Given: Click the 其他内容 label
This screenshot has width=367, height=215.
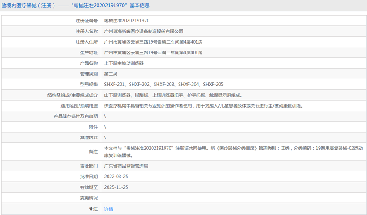Looking at the screenshot, I should pyautogui.click(x=89, y=138).
